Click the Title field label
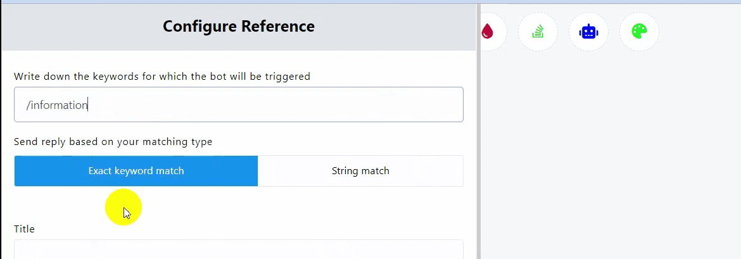741x259 pixels. click(24, 229)
